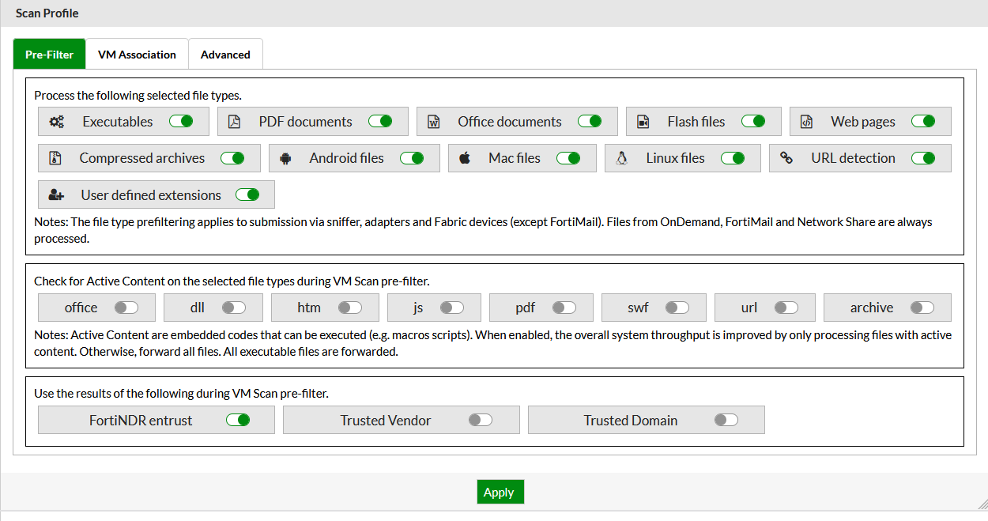Click the Apple icon beside Mac files

click(x=464, y=158)
